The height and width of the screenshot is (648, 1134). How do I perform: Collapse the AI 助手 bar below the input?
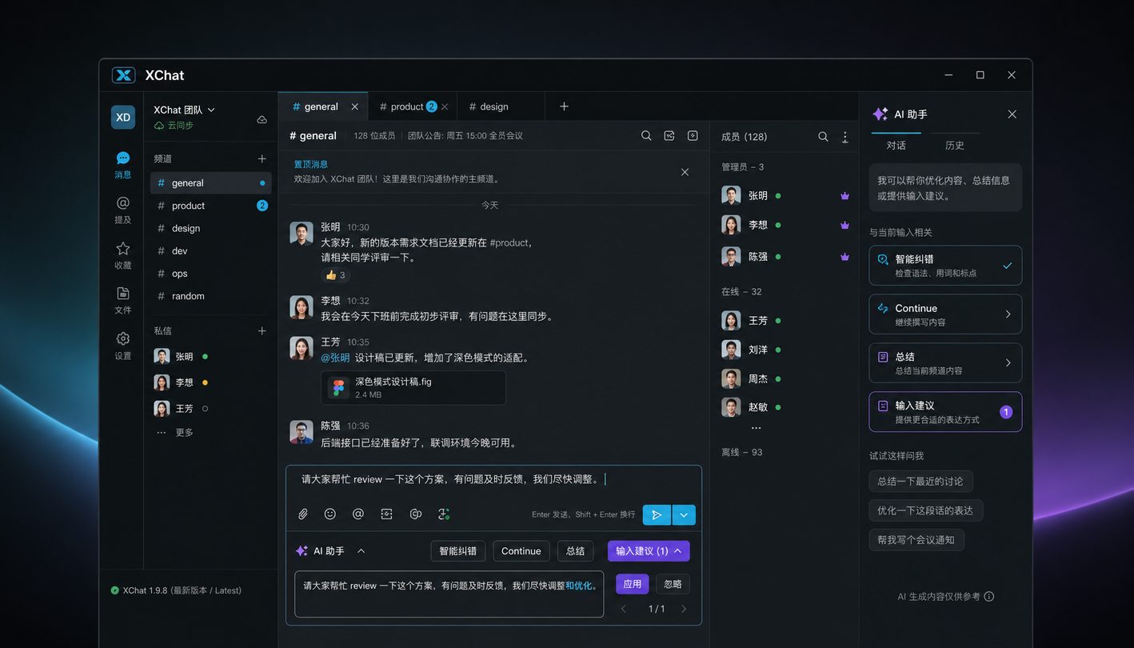[x=361, y=551]
